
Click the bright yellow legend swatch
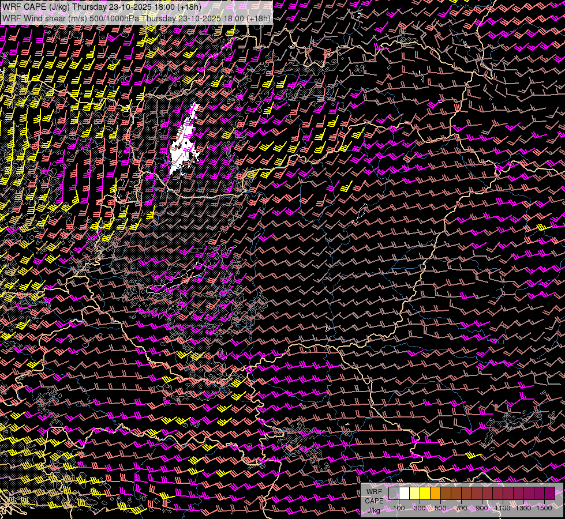click(x=425, y=494)
